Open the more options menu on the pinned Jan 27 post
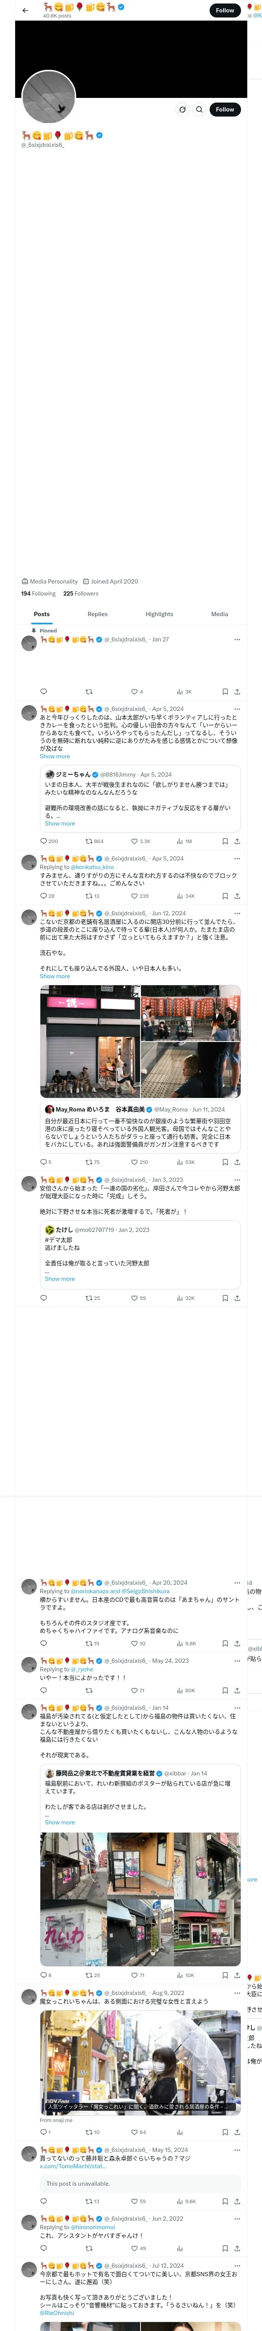The height and width of the screenshot is (2331, 262). 237,639
